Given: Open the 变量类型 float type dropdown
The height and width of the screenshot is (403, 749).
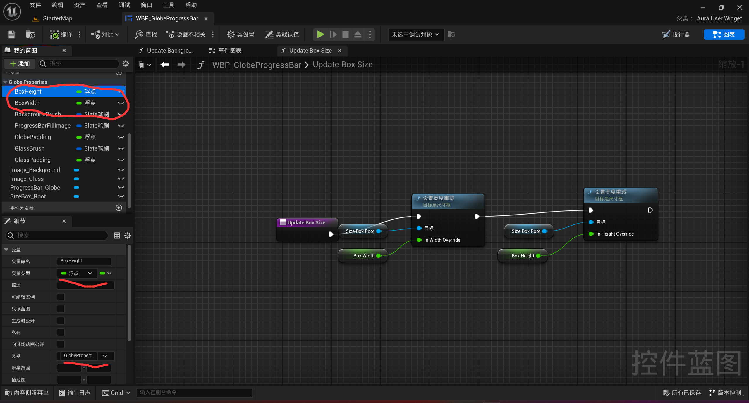Looking at the screenshot, I should [77, 273].
